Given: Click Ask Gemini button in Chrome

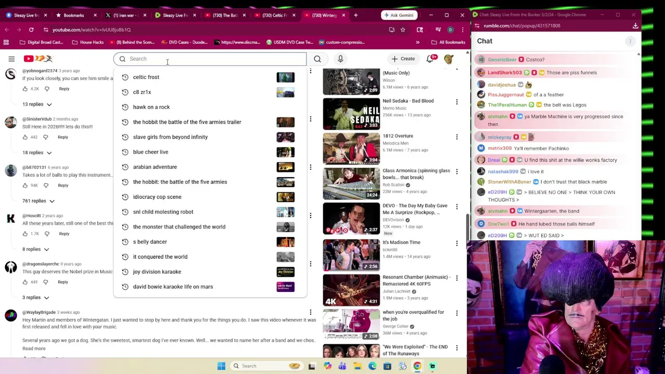Looking at the screenshot, I should tap(400, 15).
